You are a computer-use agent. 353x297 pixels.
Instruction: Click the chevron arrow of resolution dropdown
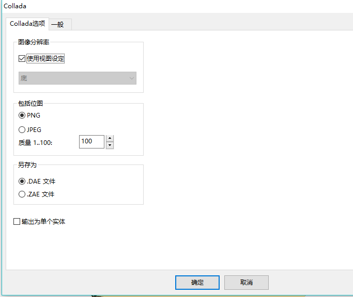point(131,78)
